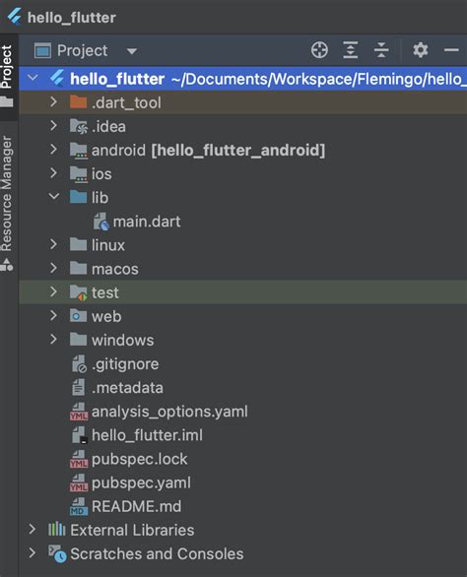Click the test folder icon
Screen dimensions: 467x577
pos(79,292)
